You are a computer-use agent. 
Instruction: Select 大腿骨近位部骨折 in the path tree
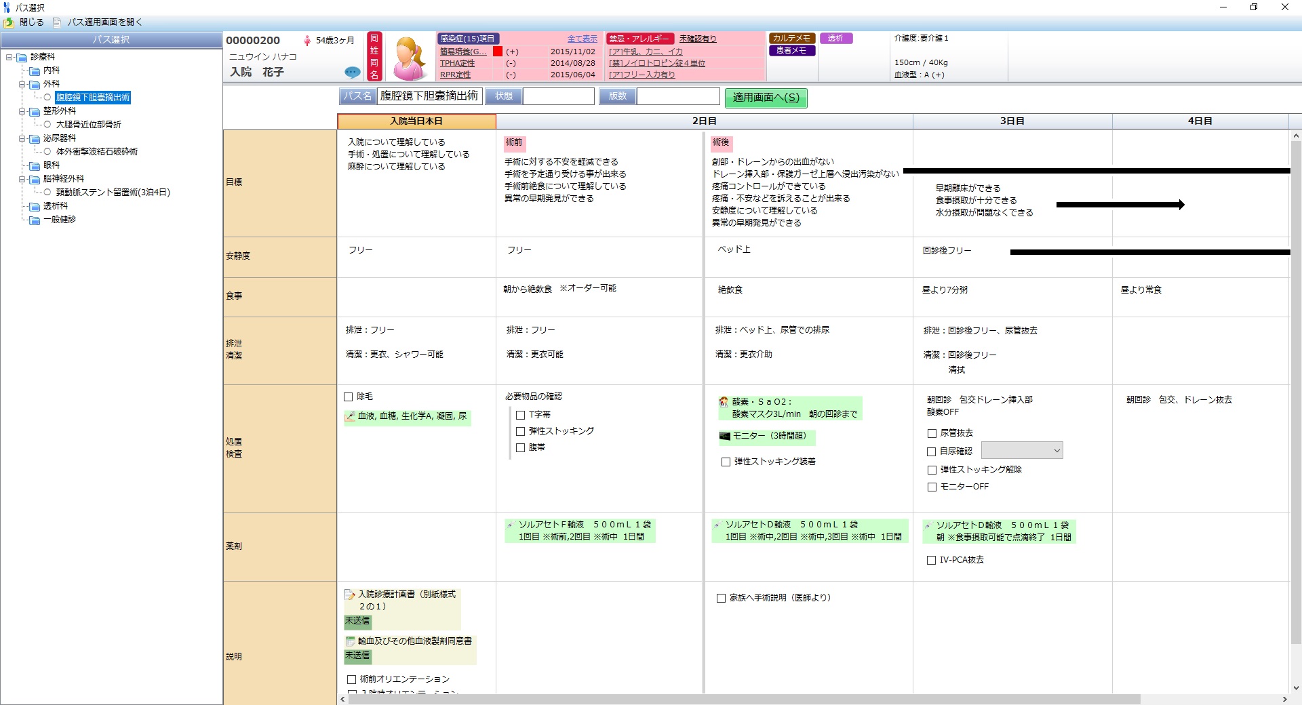tap(88, 125)
